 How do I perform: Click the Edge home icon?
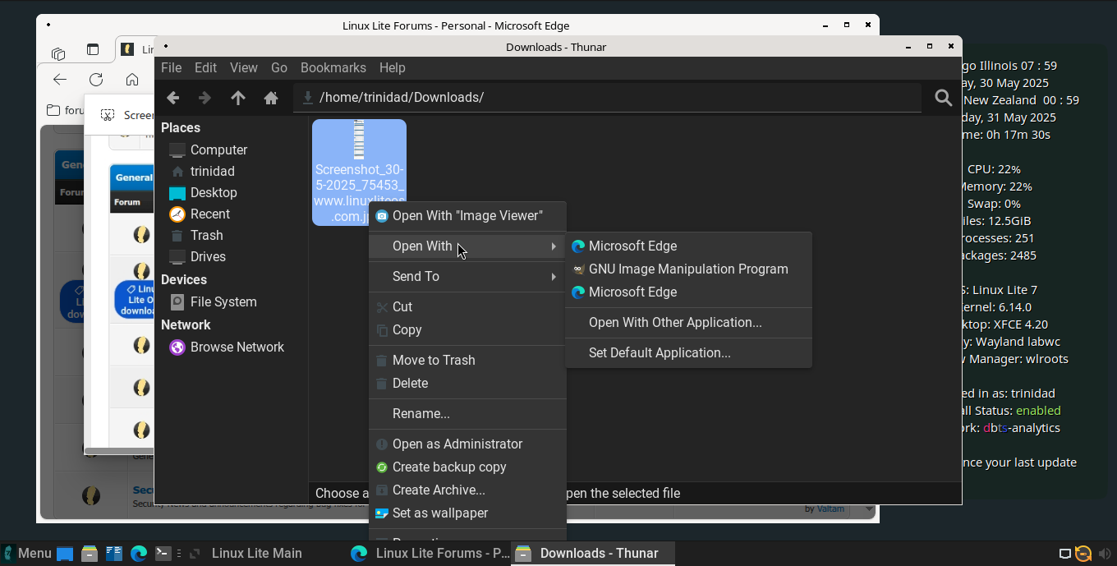tap(132, 80)
